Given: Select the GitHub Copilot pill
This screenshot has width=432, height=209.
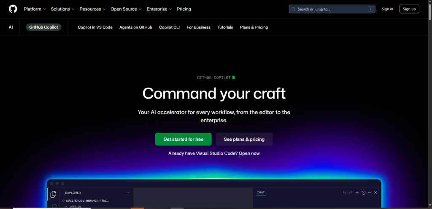Looking at the screenshot, I should (x=43, y=27).
